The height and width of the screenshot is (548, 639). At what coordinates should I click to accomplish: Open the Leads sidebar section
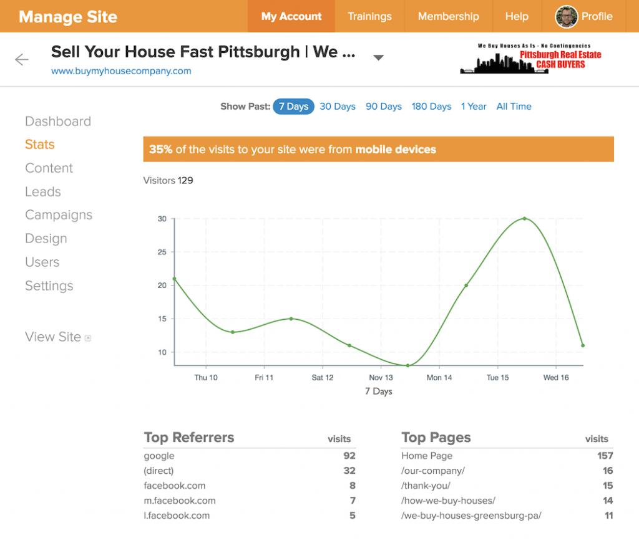pos(42,191)
